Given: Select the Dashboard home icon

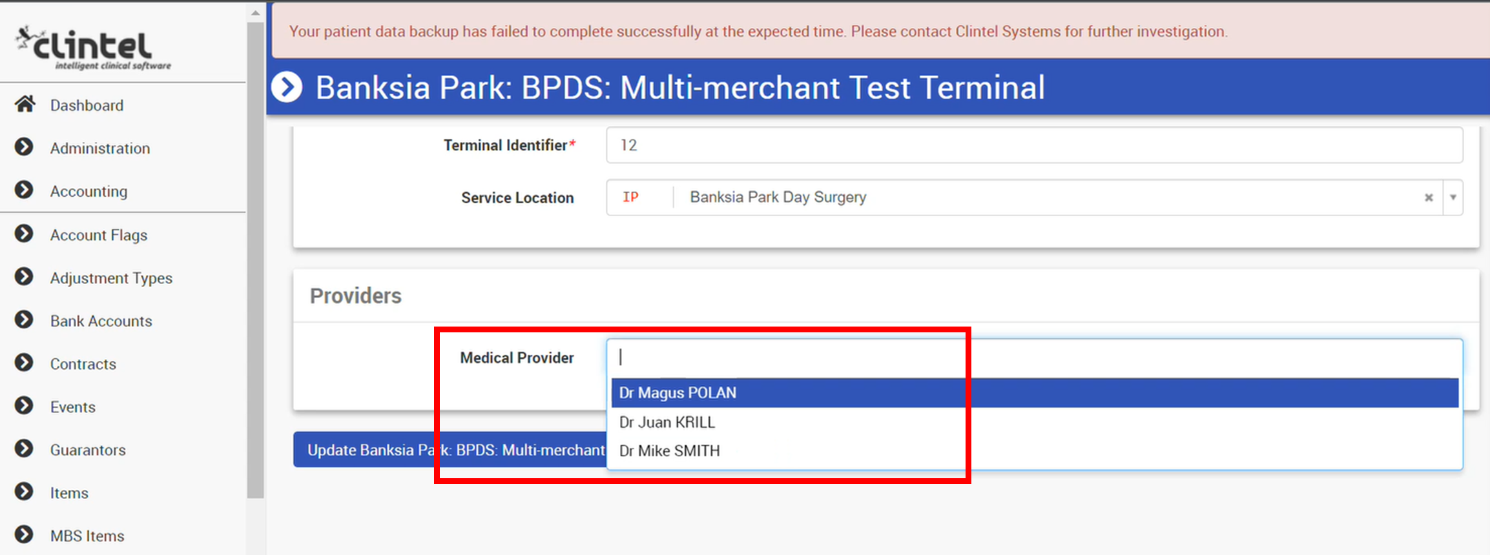Looking at the screenshot, I should coord(25,103).
